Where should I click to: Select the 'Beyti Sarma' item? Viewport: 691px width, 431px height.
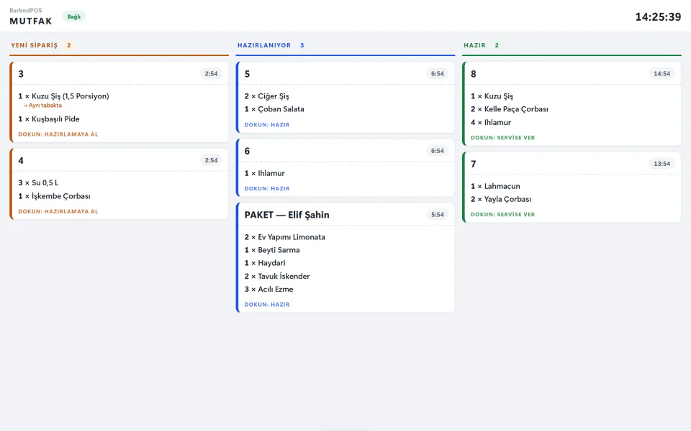272,250
